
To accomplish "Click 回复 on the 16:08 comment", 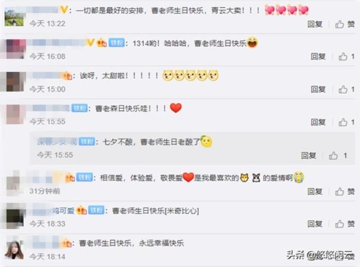I will (318, 57).
